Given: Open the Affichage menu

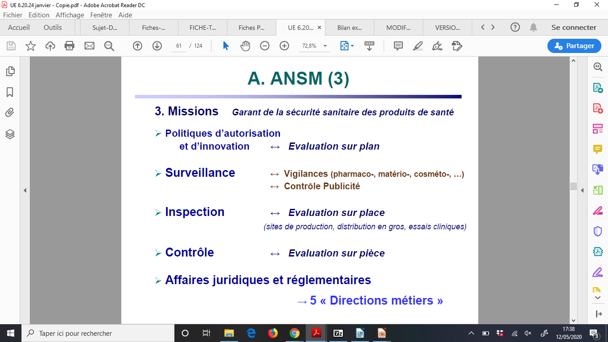Looking at the screenshot, I should [x=70, y=15].
